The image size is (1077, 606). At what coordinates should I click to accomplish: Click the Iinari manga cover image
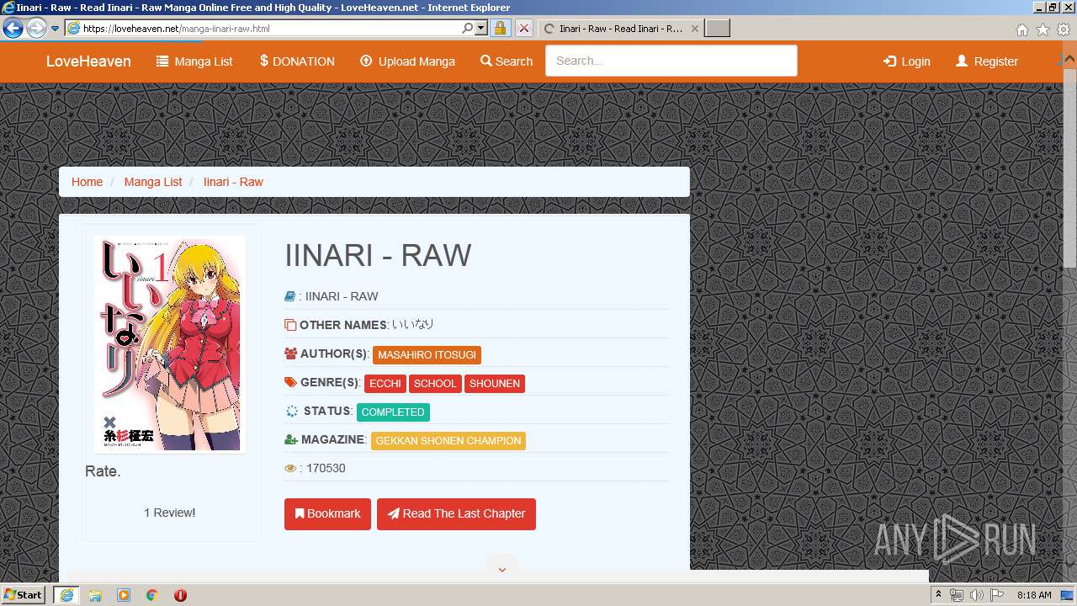pos(169,343)
